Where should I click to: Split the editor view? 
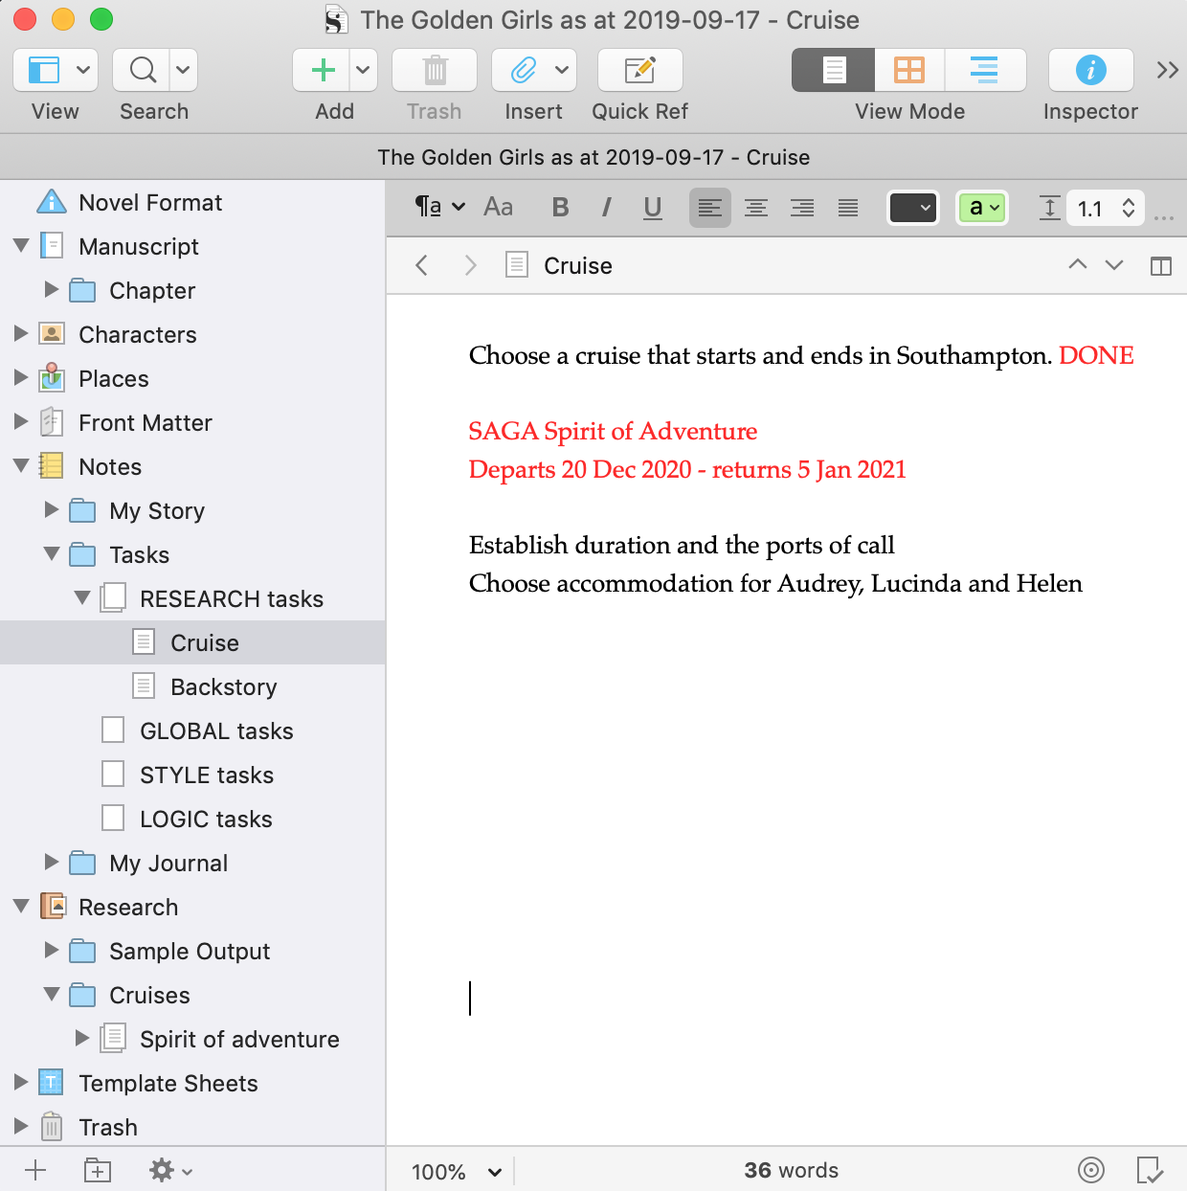click(x=1161, y=265)
